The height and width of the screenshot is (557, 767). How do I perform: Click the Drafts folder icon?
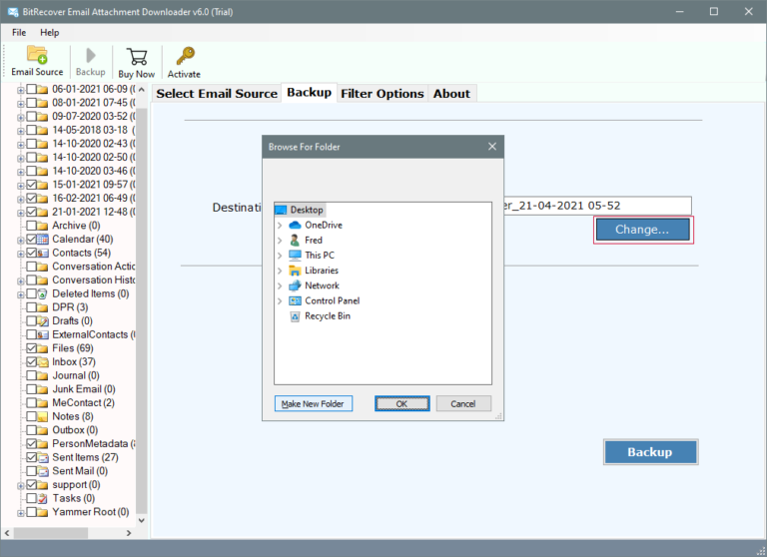pos(43,321)
